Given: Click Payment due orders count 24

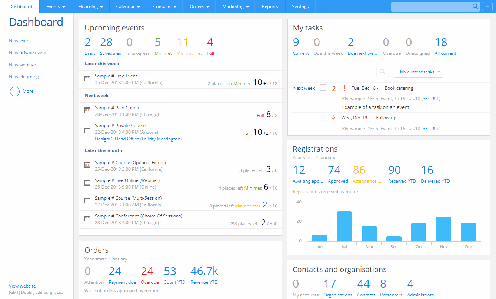Looking at the screenshot, I should (115, 271).
